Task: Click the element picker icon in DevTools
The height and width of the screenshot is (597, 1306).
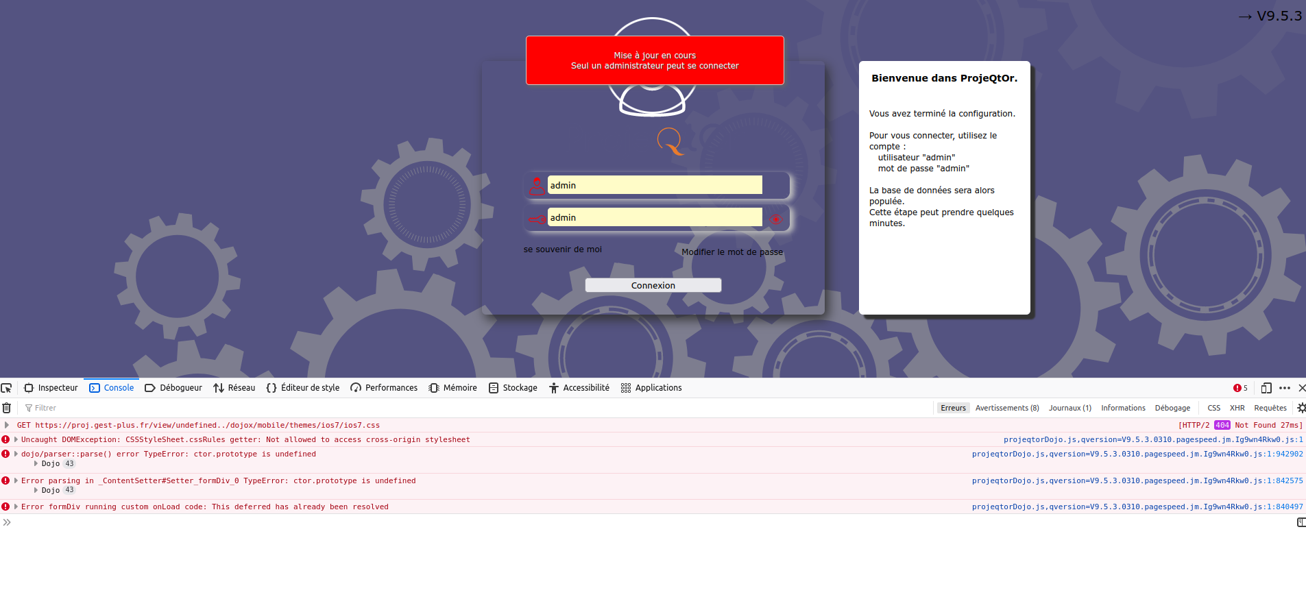Action: tap(7, 388)
